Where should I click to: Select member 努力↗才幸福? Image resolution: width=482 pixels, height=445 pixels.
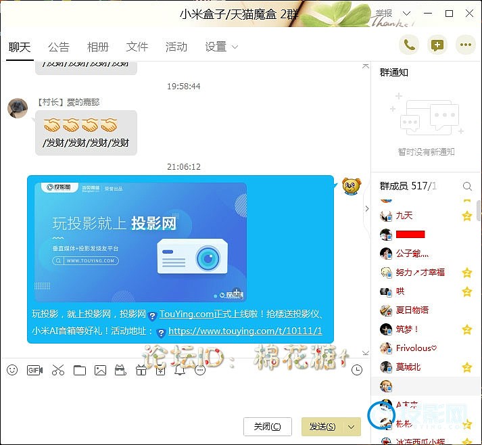tap(426, 273)
